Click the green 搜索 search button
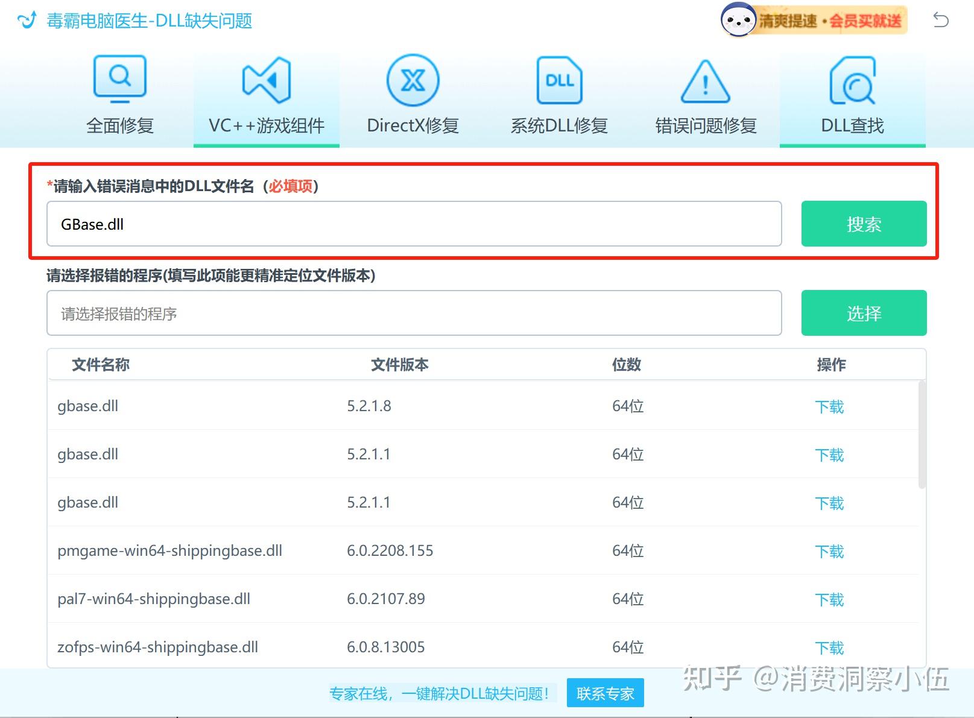Viewport: 974px width, 718px height. [863, 224]
